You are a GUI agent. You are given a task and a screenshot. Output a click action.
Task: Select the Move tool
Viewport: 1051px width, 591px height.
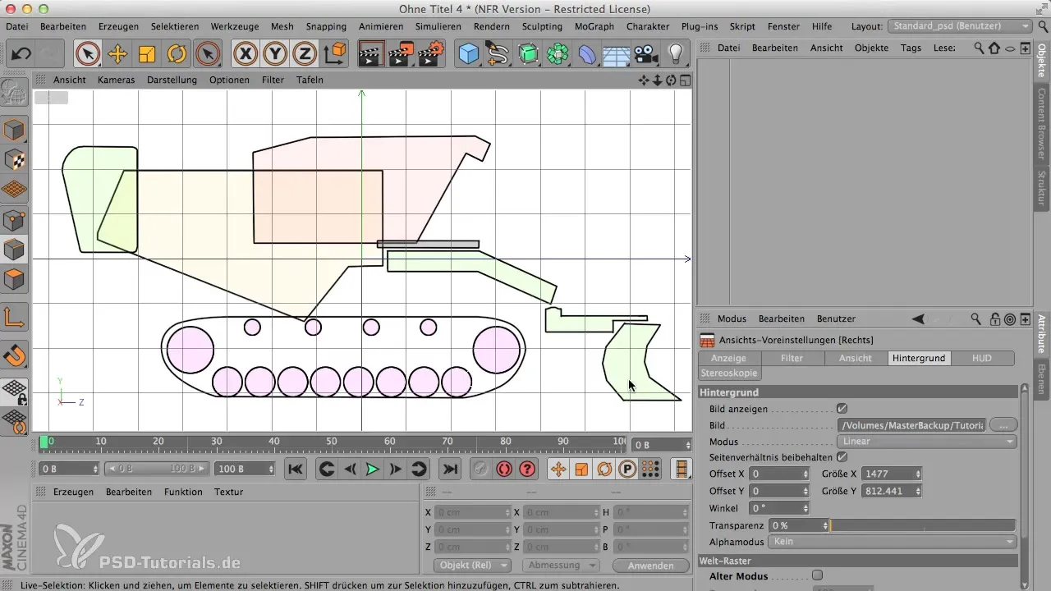click(117, 54)
